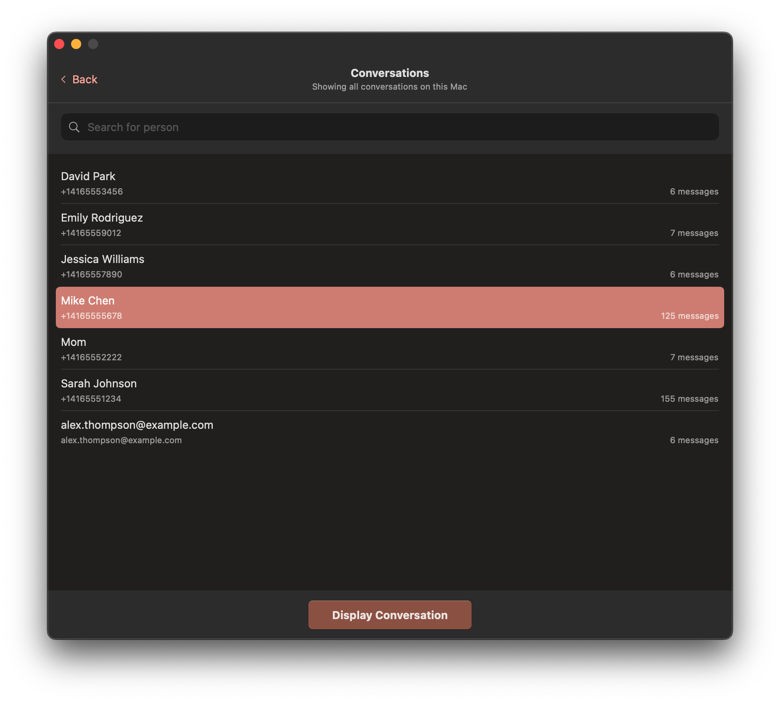Click David Park's phone number +14165553456
The height and width of the screenshot is (702, 780).
(92, 191)
